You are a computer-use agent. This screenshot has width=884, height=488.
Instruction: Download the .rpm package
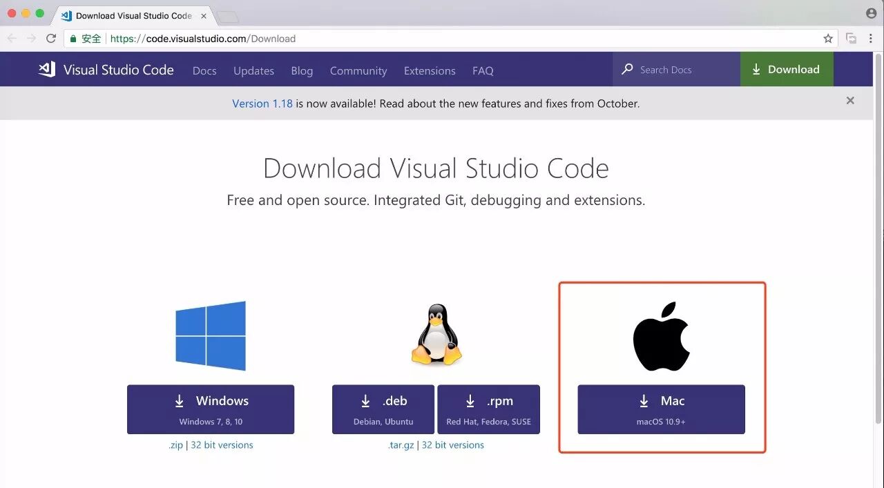[489, 409]
